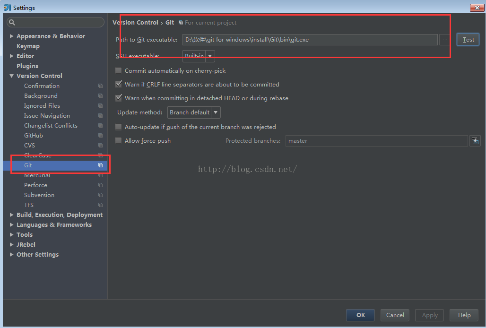The image size is (486, 328).
Task: Click the add protected branches icon
Action: click(x=475, y=141)
